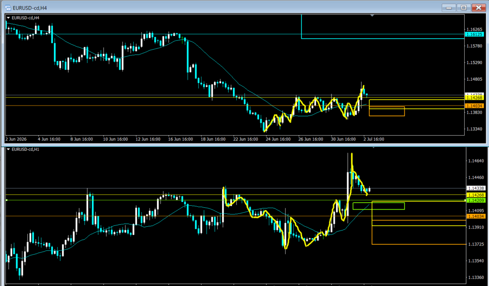Screen dimensions: 489x286
Task: Click the 1.15780 price on the H4 scale
Action: 474,46
